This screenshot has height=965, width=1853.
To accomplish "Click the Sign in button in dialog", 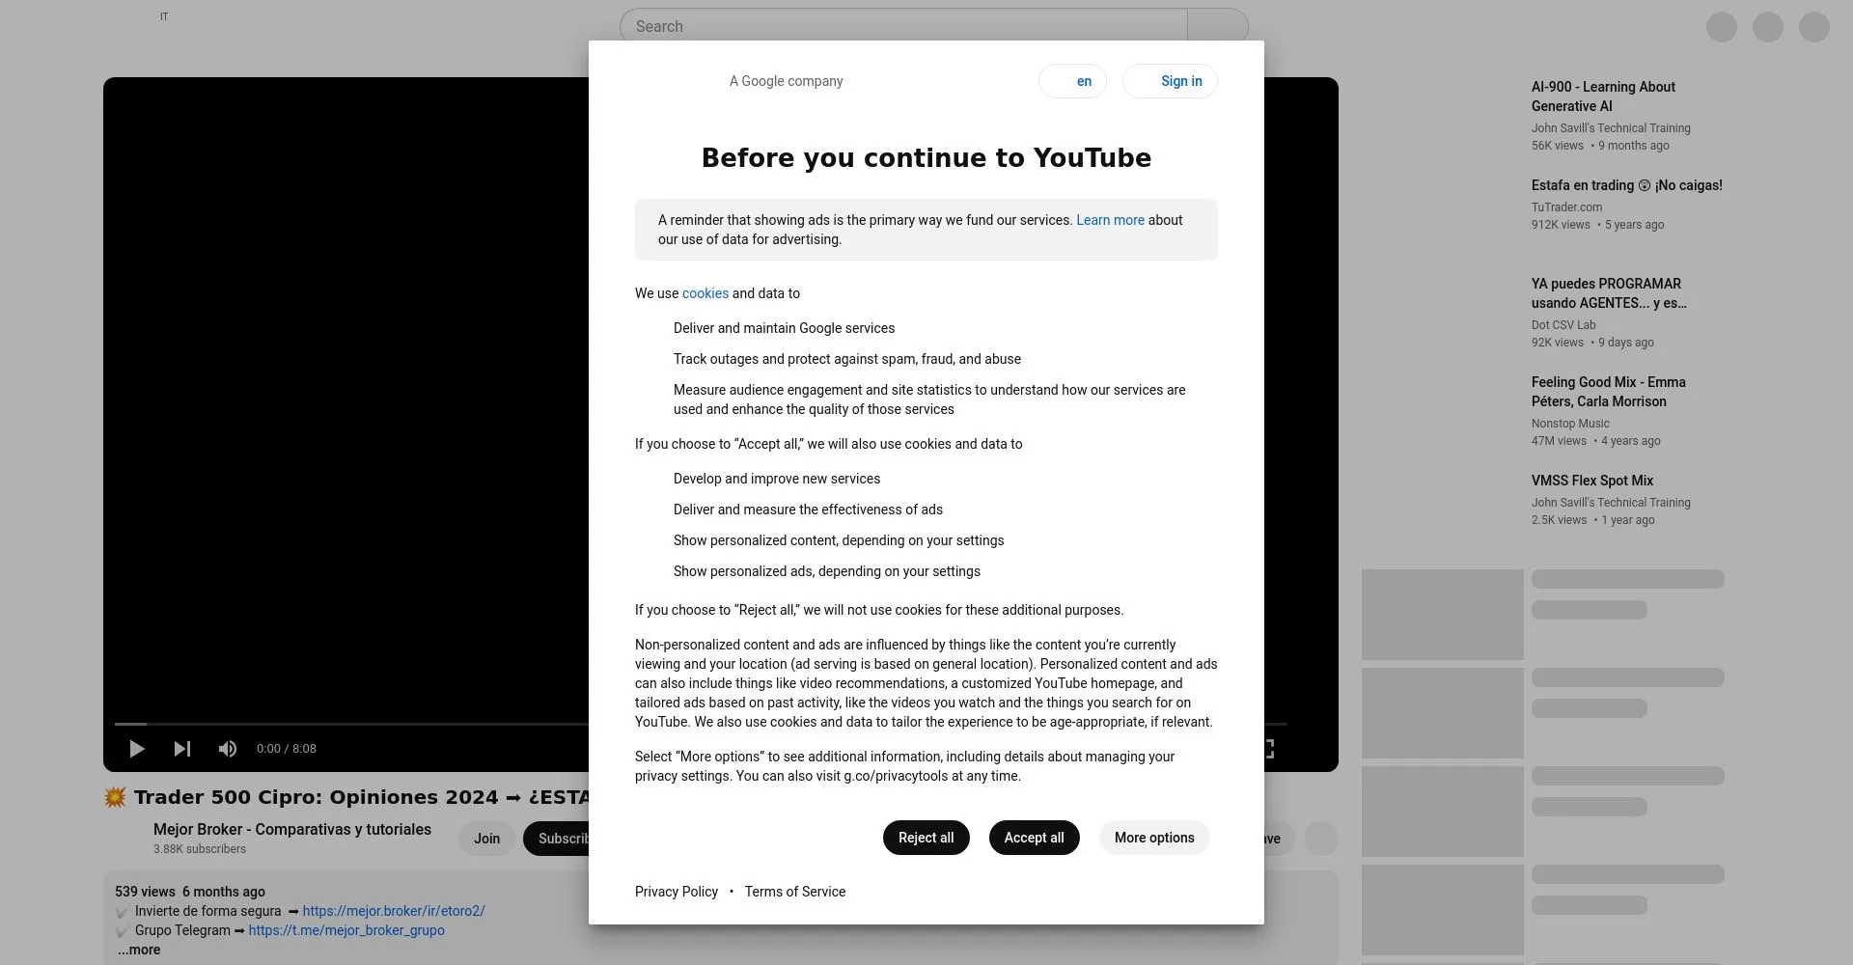I will [1170, 81].
